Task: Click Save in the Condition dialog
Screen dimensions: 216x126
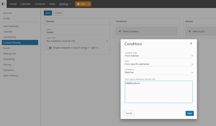Action: [x=190, y=113]
